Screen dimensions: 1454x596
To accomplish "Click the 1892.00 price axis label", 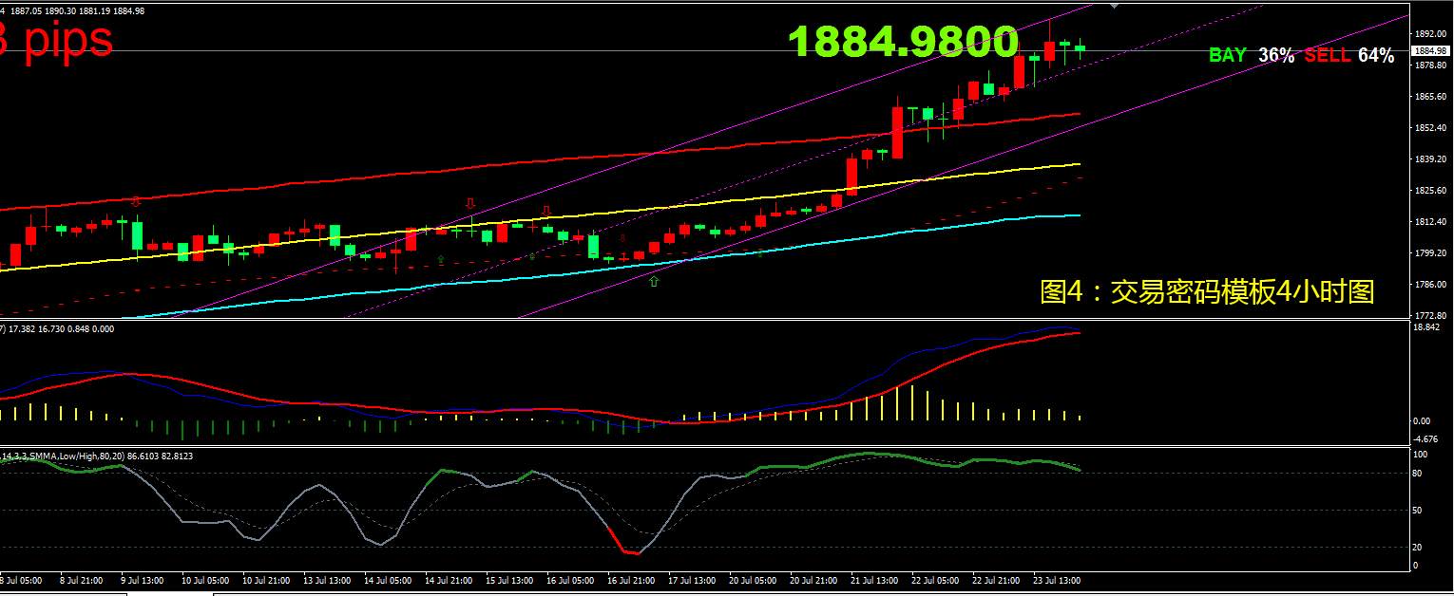I will [1430, 34].
